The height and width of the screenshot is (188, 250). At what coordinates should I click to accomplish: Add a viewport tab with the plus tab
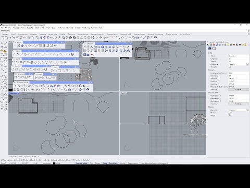click(39, 157)
